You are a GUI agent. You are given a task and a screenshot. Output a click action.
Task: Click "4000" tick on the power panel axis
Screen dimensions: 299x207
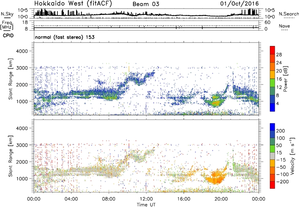click(22, 51)
